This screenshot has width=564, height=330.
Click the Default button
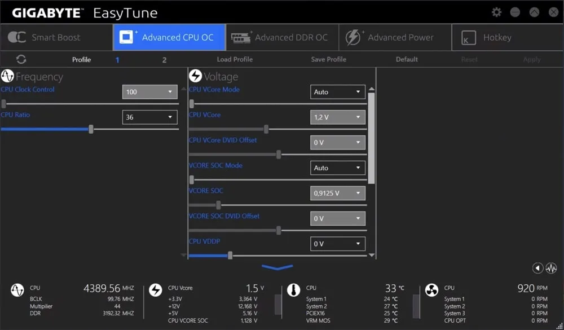point(407,59)
